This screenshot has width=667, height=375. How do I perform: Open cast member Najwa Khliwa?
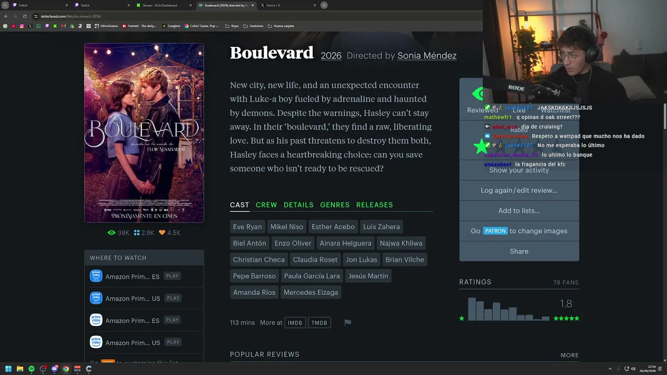tap(401, 243)
